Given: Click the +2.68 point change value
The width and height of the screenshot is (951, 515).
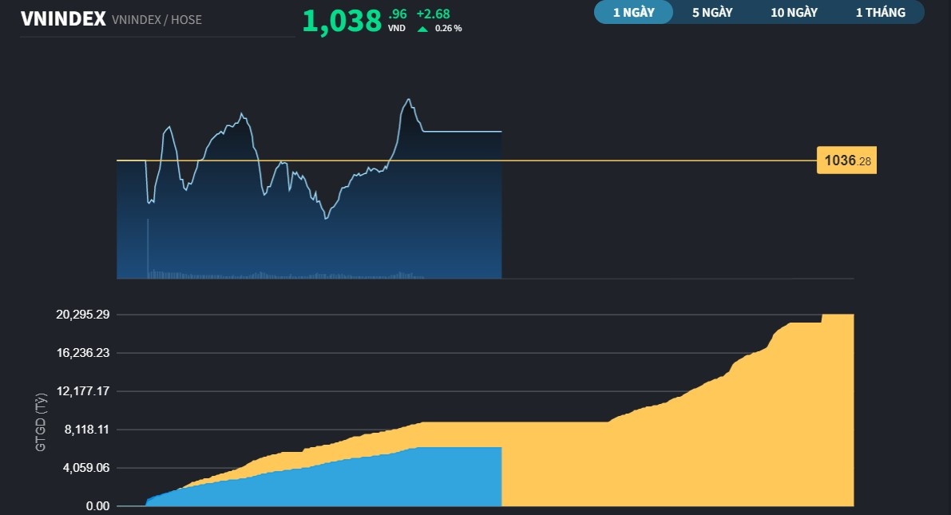Looking at the screenshot, I should (433, 14).
